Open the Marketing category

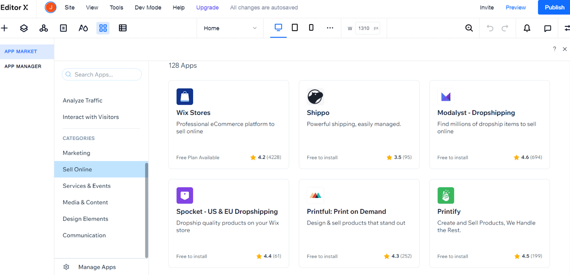click(x=77, y=153)
